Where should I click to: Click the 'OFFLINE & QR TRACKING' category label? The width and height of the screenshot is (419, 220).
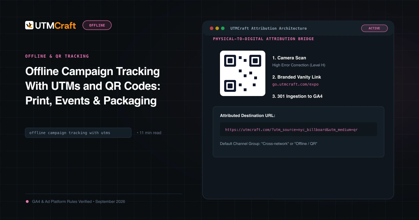(57, 56)
